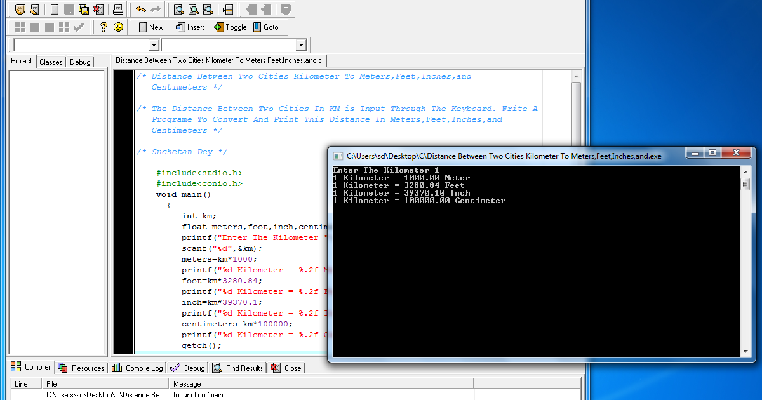Click the console window title bar icon
The height and width of the screenshot is (400, 762).
point(337,156)
